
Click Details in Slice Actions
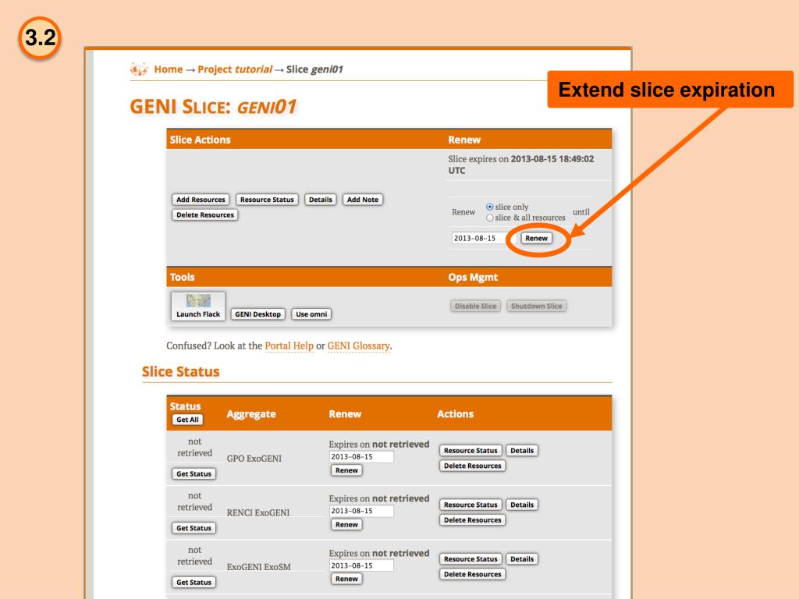click(x=321, y=200)
